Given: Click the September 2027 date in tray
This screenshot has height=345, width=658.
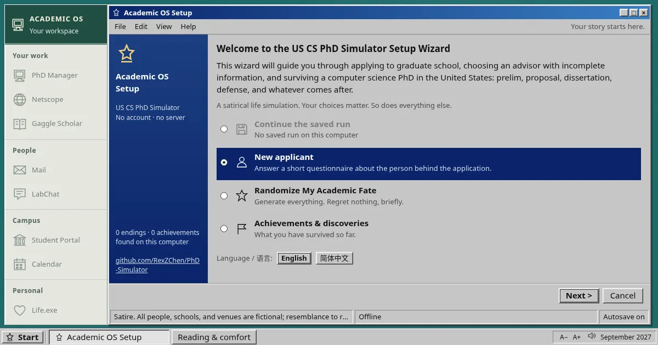Looking at the screenshot, I should pos(626,337).
